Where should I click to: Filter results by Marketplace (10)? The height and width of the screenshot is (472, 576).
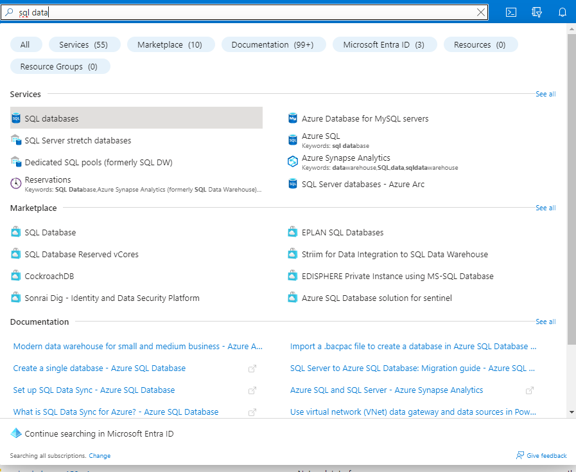170,44
